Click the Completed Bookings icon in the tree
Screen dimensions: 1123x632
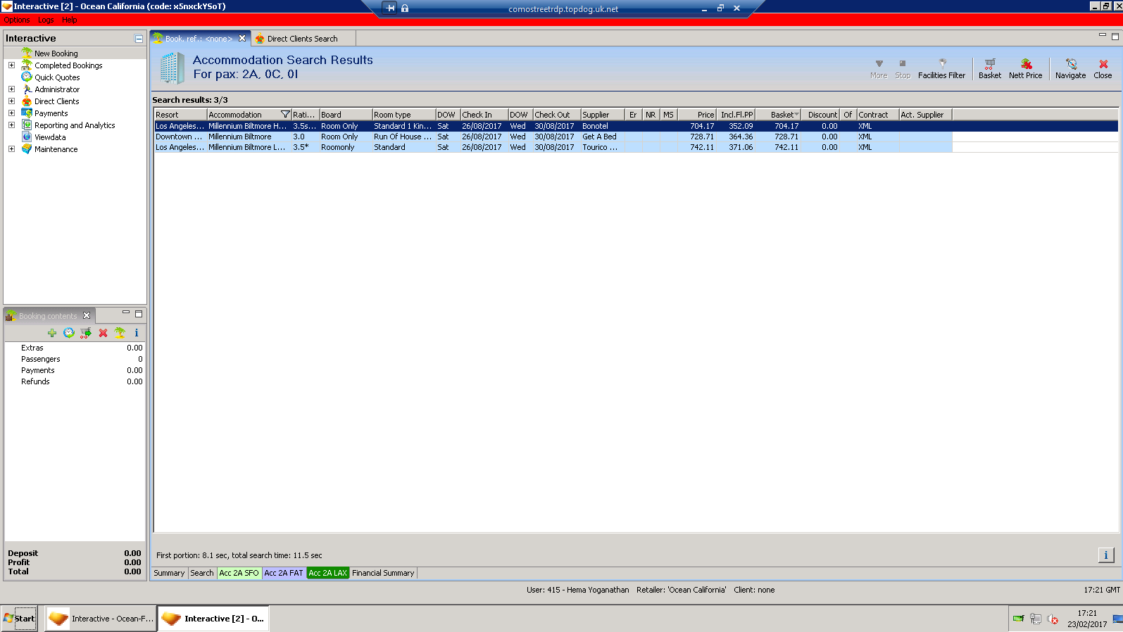(27, 65)
